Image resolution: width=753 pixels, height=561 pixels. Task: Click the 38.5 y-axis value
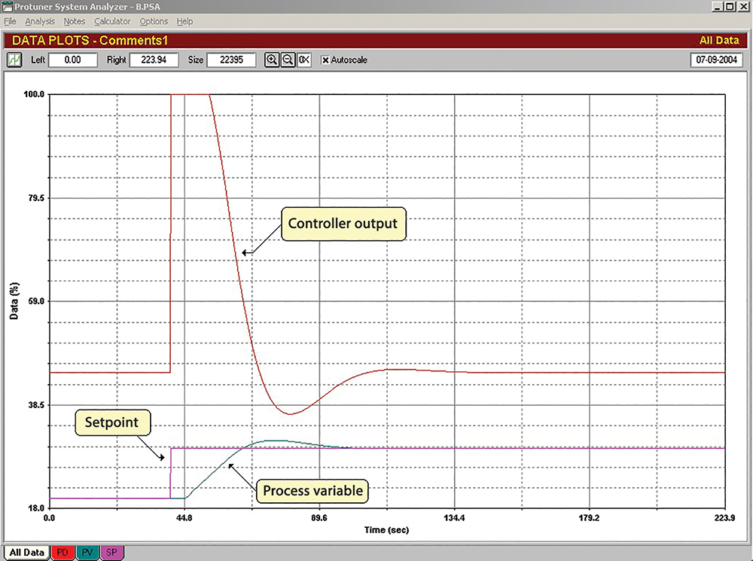pyautogui.click(x=36, y=405)
